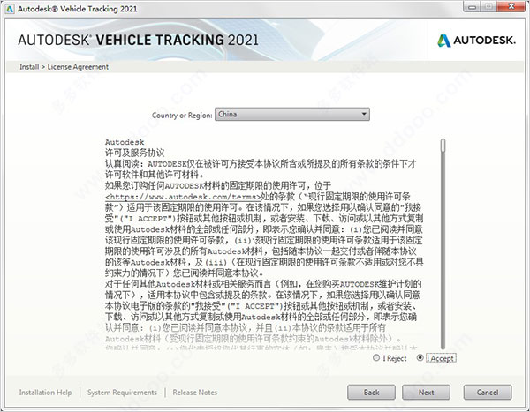Click the license agreement scrollbar thumb
530x412 pixels.
[x=443, y=146]
